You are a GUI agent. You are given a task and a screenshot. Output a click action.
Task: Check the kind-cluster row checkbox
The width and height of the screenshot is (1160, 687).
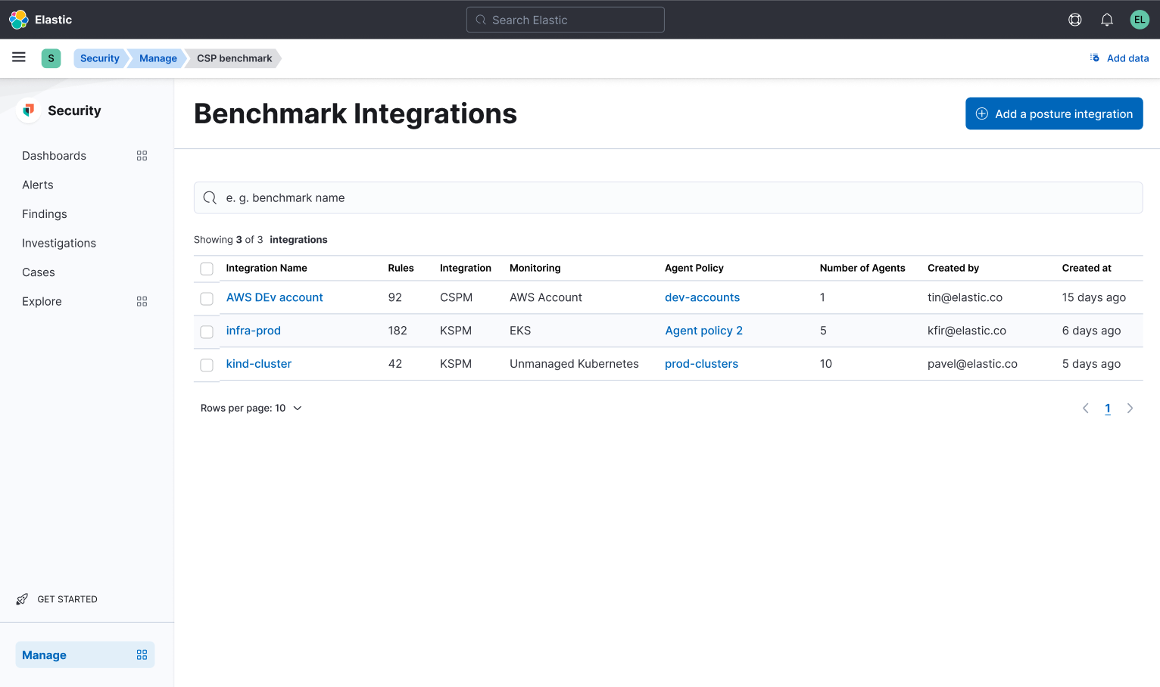pyautogui.click(x=207, y=364)
